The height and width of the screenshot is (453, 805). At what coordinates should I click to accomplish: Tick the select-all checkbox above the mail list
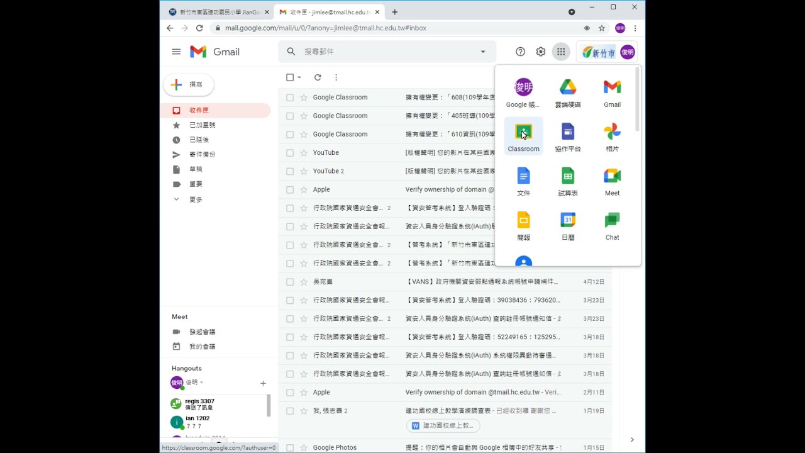pos(290,77)
